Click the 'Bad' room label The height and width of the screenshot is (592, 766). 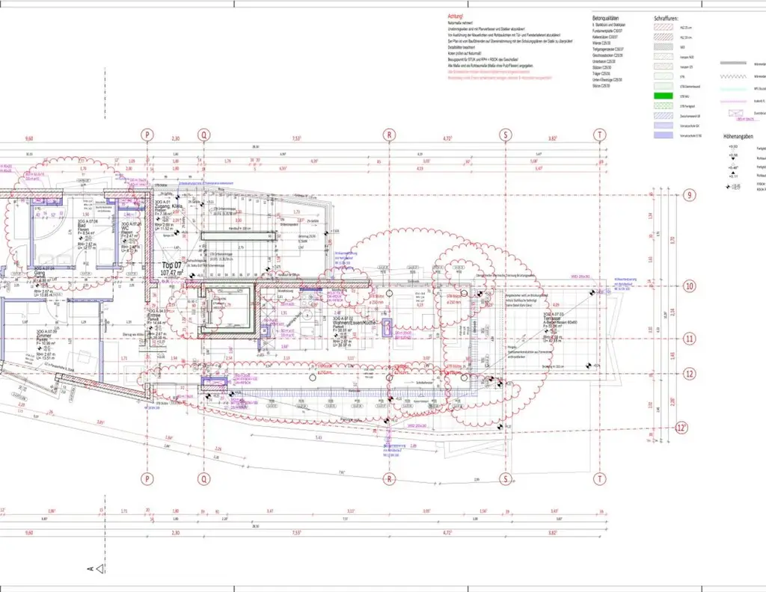[81, 226]
